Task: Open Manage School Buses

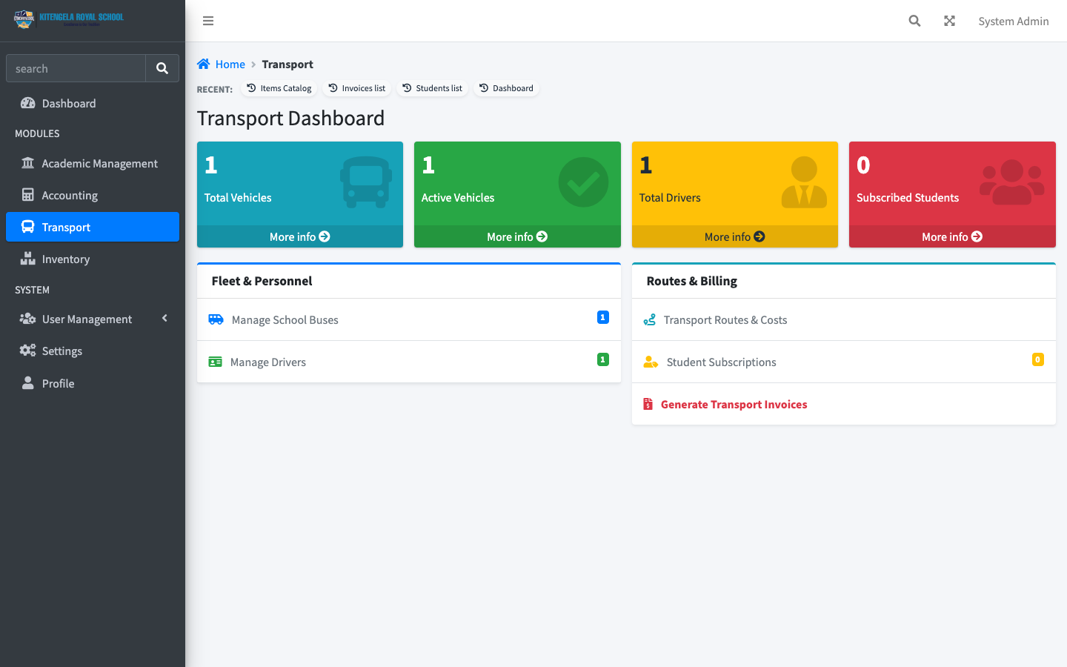Action: coord(409,319)
